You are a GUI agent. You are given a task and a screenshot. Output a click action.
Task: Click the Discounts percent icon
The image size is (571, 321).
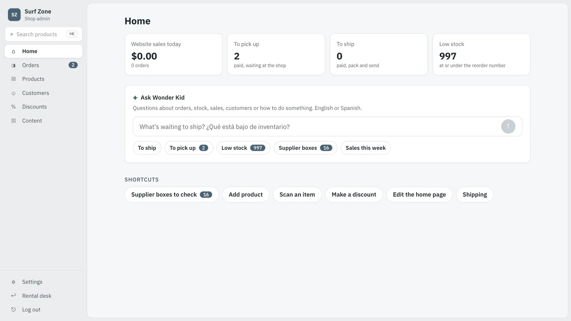click(14, 107)
